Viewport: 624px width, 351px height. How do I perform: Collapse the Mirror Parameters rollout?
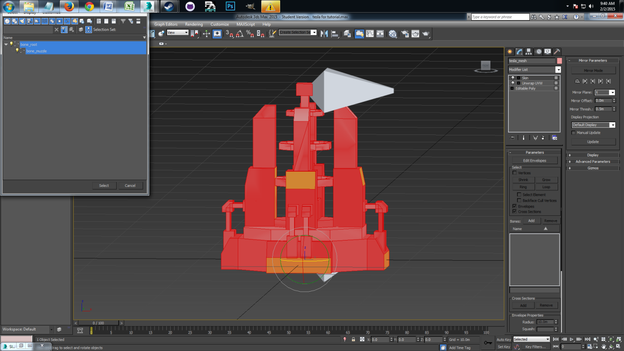593,60
